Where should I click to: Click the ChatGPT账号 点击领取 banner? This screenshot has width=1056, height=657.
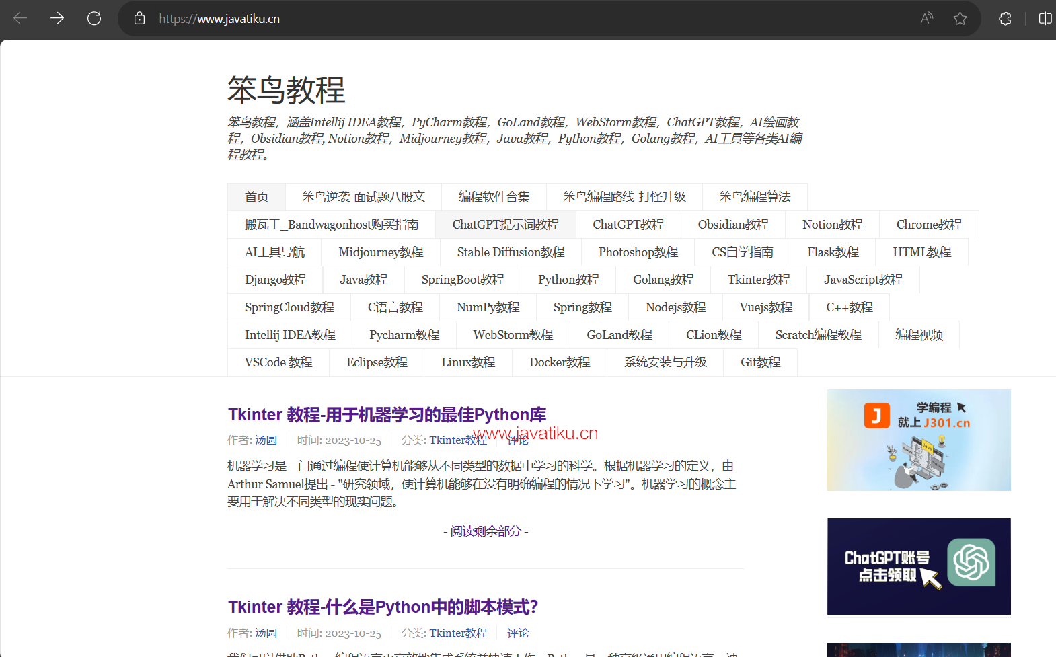(x=919, y=566)
